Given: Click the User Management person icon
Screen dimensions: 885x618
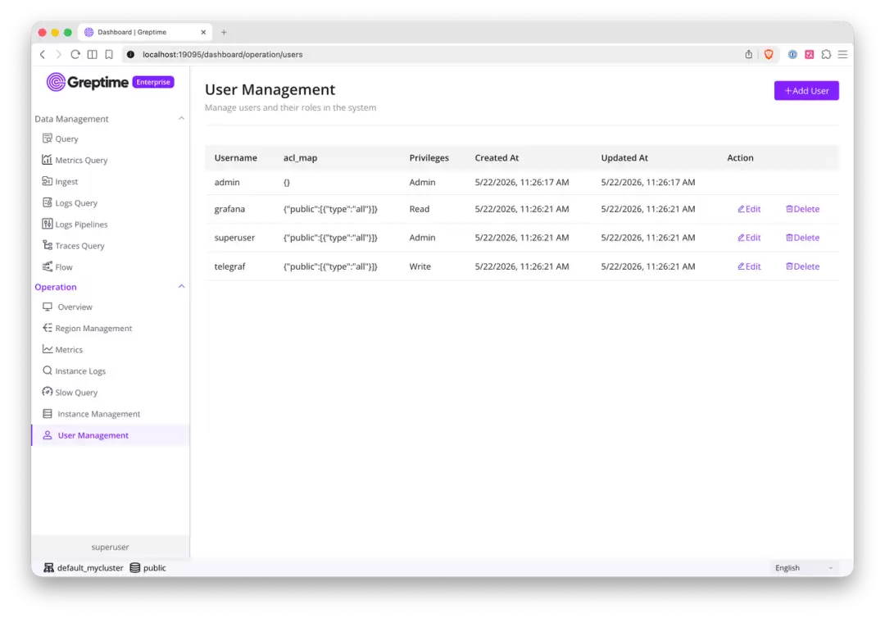Looking at the screenshot, I should click(48, 435).
